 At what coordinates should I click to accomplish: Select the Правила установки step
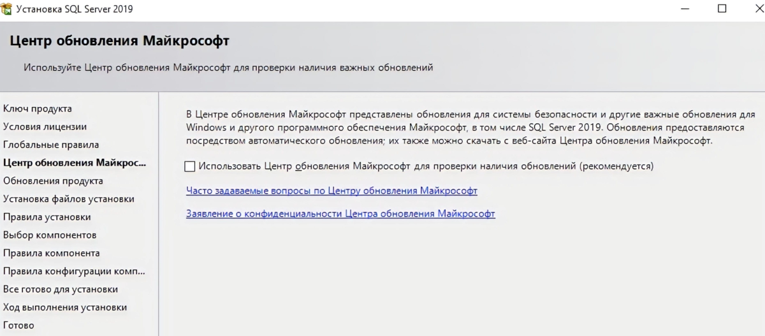pyautogui.click(x=47, y=217)
